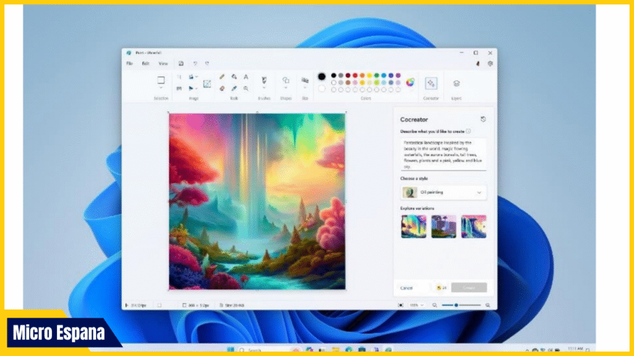Screen dimensions: 634x356
Task: Click the Save icon in the title bar
Action: 181,63
